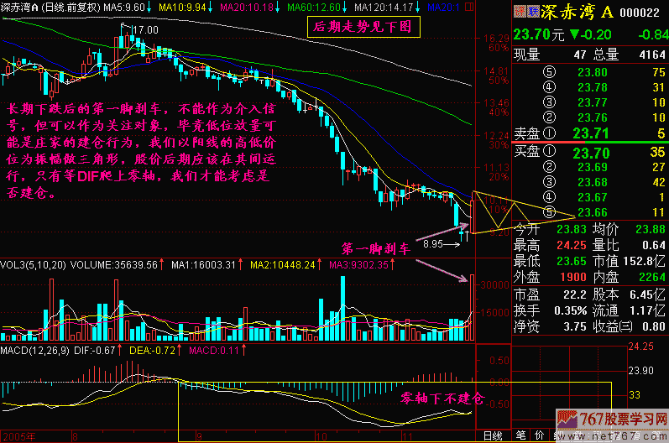Click the circled 1 sell-order (卖盘) level icon

[549, 132]
